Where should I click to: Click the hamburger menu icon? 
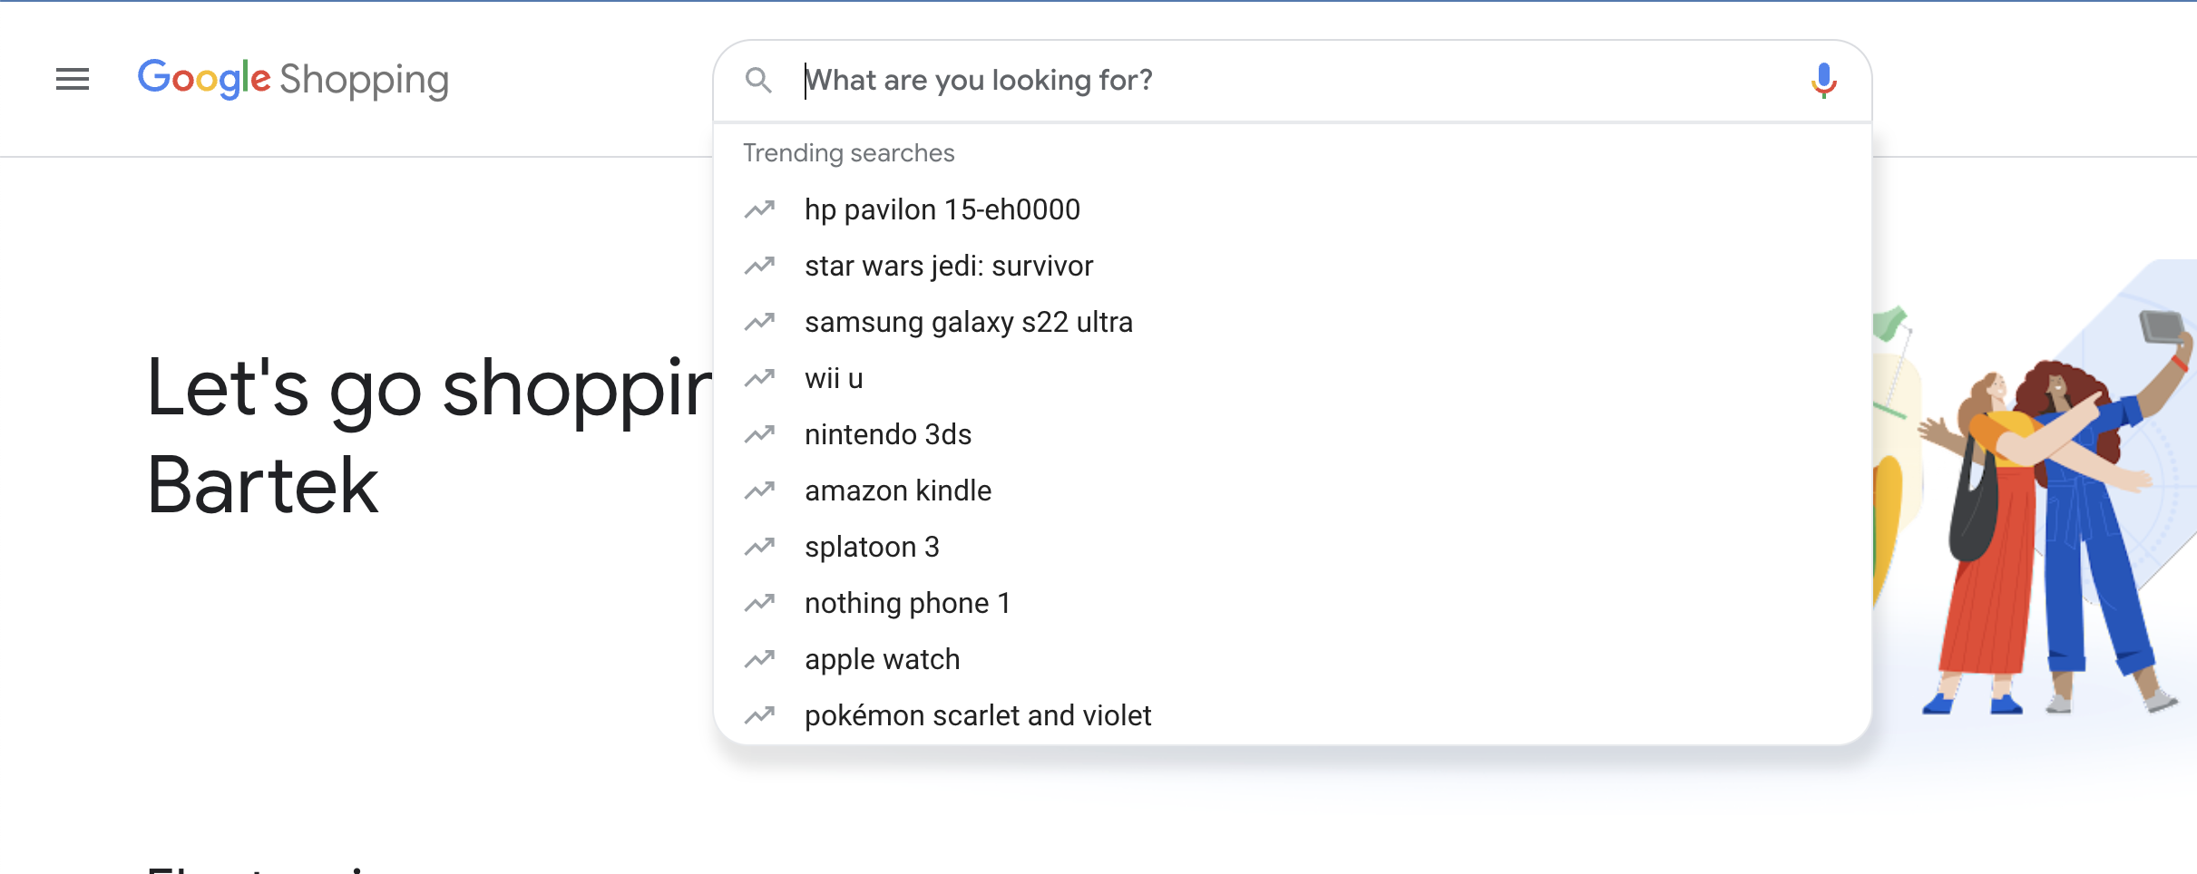point(72,80)
